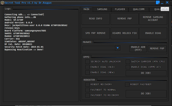Check the FASTBOOT TO RECOVERY option
This screenshot has height=106, width=172.
tap(87, 95)
